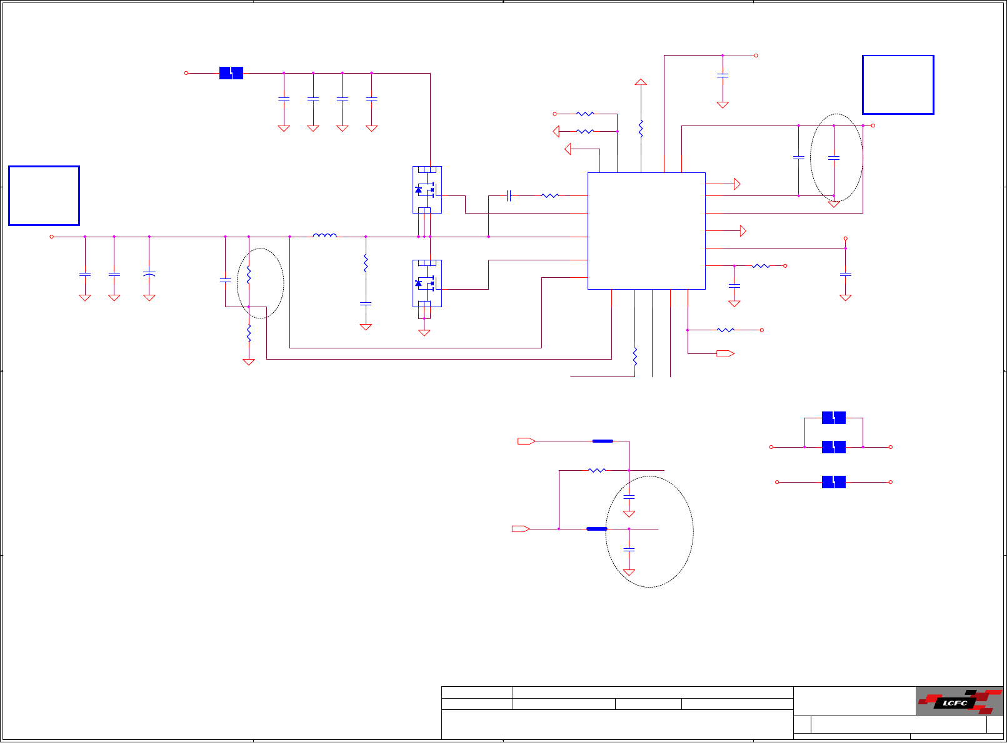Select the horizontal bootstrap capacitor near the IC
This screenshot has width=1007, height=743.
pyautogui.click(x=509, y=196)
